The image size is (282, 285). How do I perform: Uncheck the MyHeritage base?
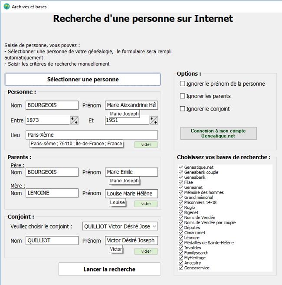tap(181, 258)
